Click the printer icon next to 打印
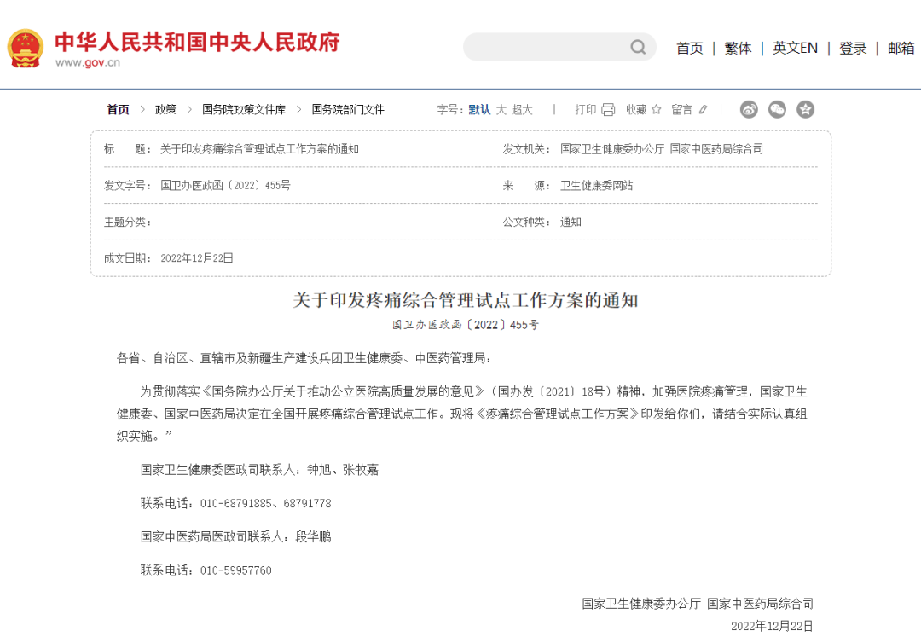Viewport: 921px width, 642px height. (608, 109)
